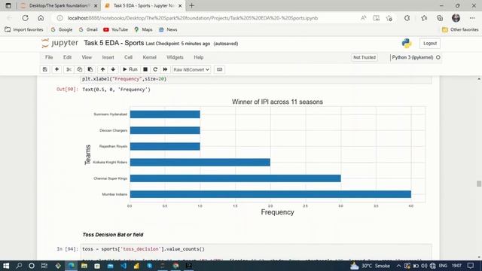Screen dimensions: 482x271
Task: Open the 30°C Smoke weather widget
Action: [370, 266]
